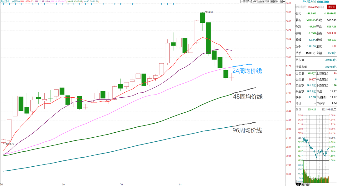Click the 96周均价线 annotation label
This screenshot has height=186, width=337.
(x=247, y=130)
